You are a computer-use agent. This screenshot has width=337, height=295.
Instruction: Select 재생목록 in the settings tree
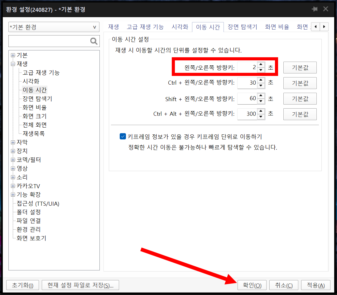(34, 134)
